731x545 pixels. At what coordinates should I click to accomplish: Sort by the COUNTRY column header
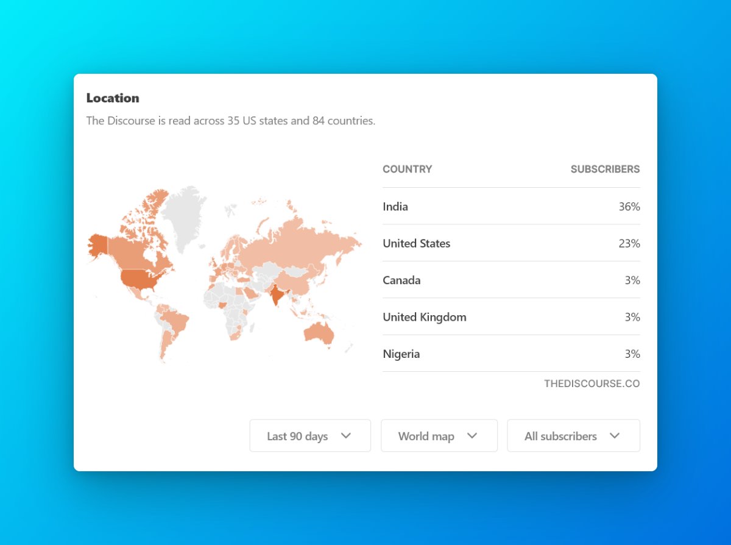(x=407, y=169)
